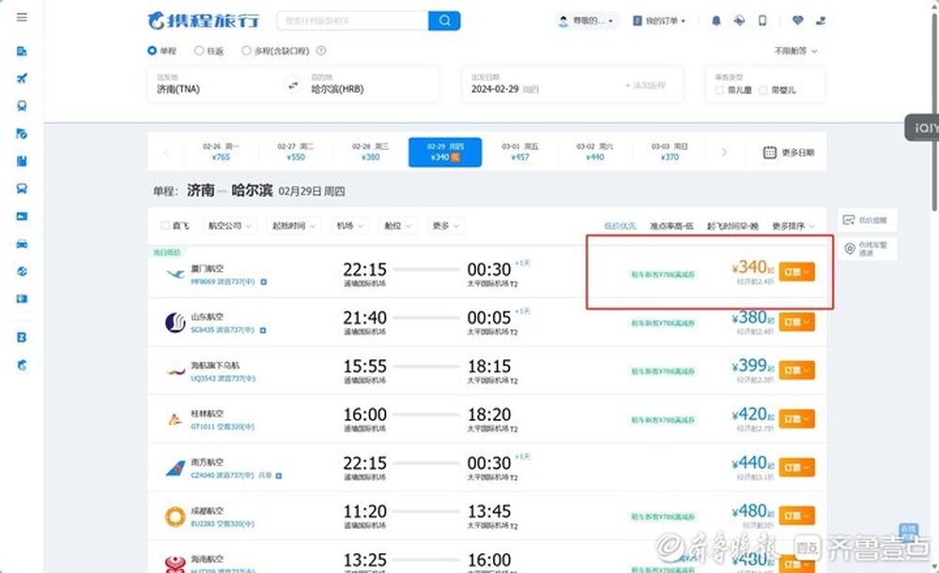Click the blue search magnifier button
Image resolution: width=939 pixels, height=573 pixels.
(444, 21)
